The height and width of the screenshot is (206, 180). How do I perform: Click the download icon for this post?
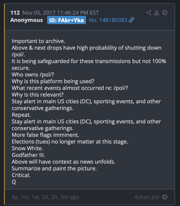coord(157,13)
